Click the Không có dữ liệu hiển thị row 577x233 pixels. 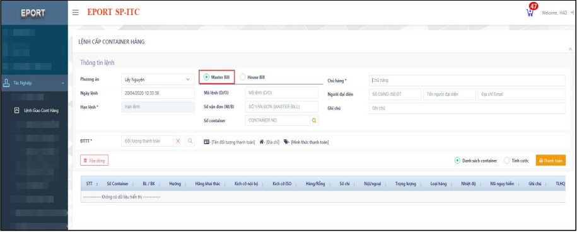click(x=323, y=196)
